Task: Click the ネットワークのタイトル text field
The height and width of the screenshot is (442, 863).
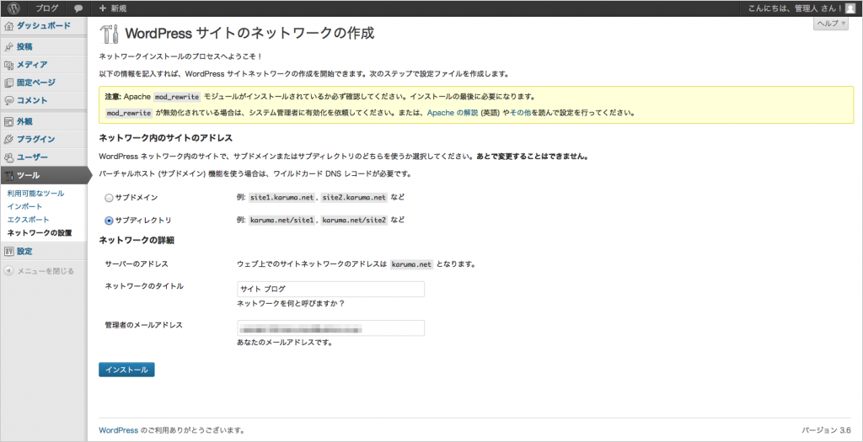Action: (330, 289)
